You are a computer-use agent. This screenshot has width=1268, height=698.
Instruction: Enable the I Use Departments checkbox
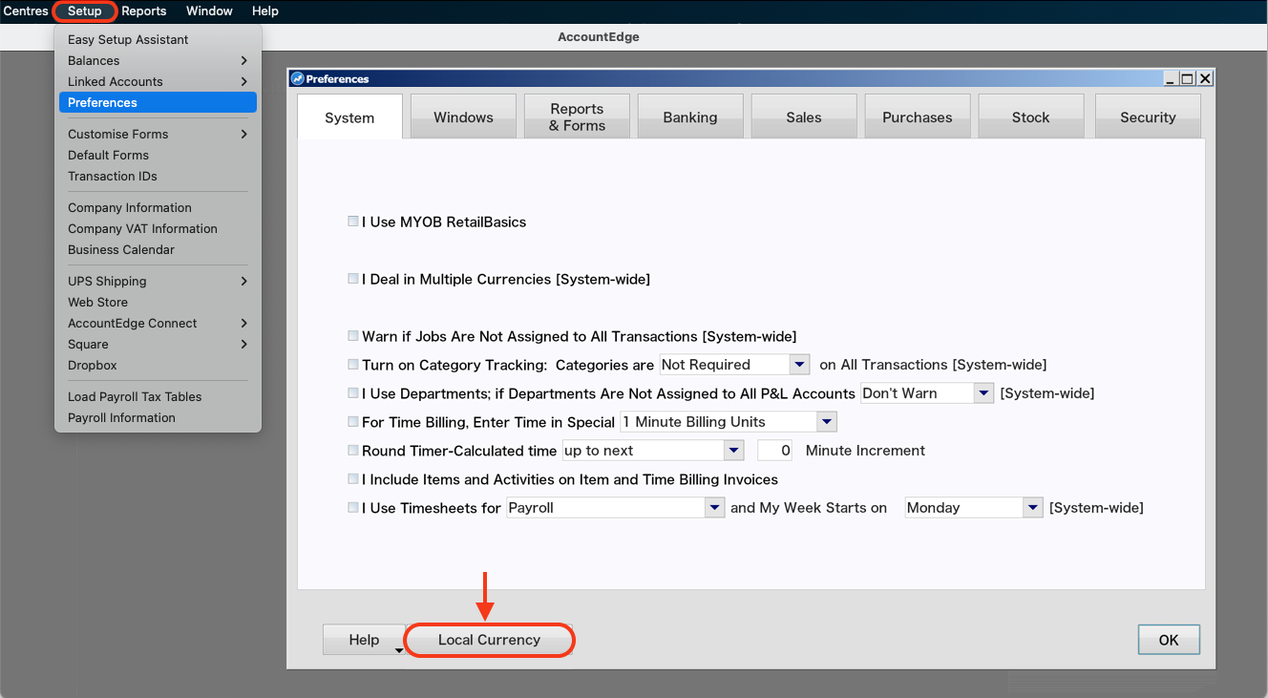[x=353, y=393]
